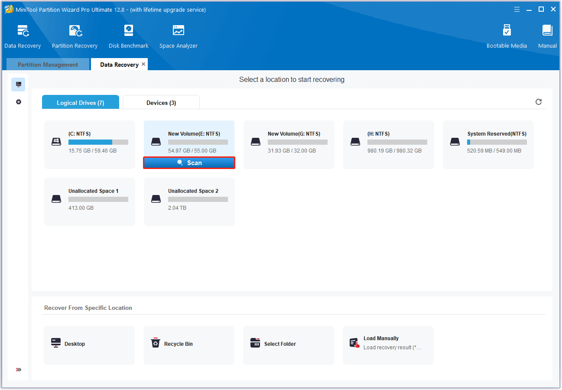Open the hamburger menu in title bar
This screenshot has height=390, width=562.
(517, 9)
